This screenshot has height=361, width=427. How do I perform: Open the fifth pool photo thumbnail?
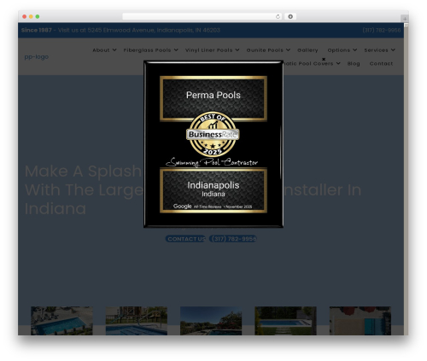360,321
